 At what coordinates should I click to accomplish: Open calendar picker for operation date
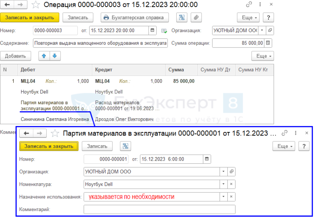152,31
